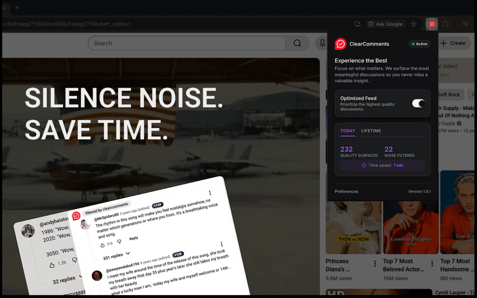Bookmark this page with the star icon

(414, 24)
